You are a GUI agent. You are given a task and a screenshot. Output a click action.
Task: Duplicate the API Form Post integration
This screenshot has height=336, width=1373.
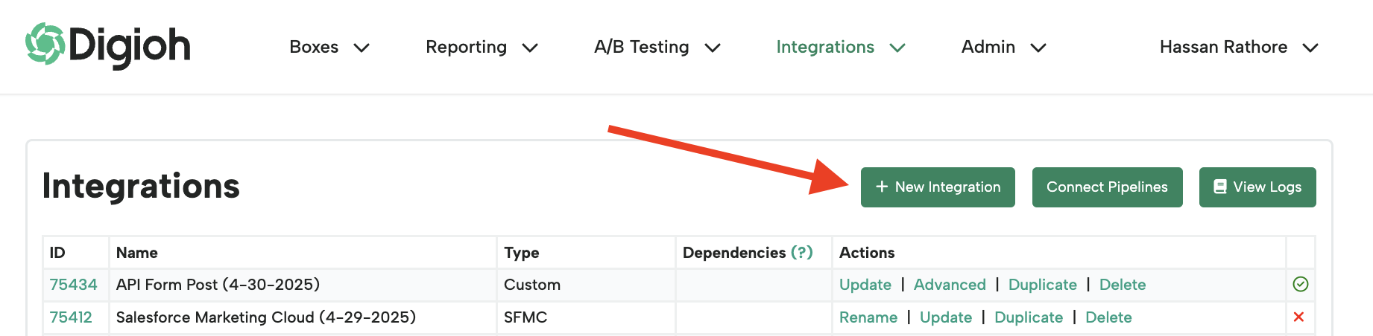coord(1042,285)
